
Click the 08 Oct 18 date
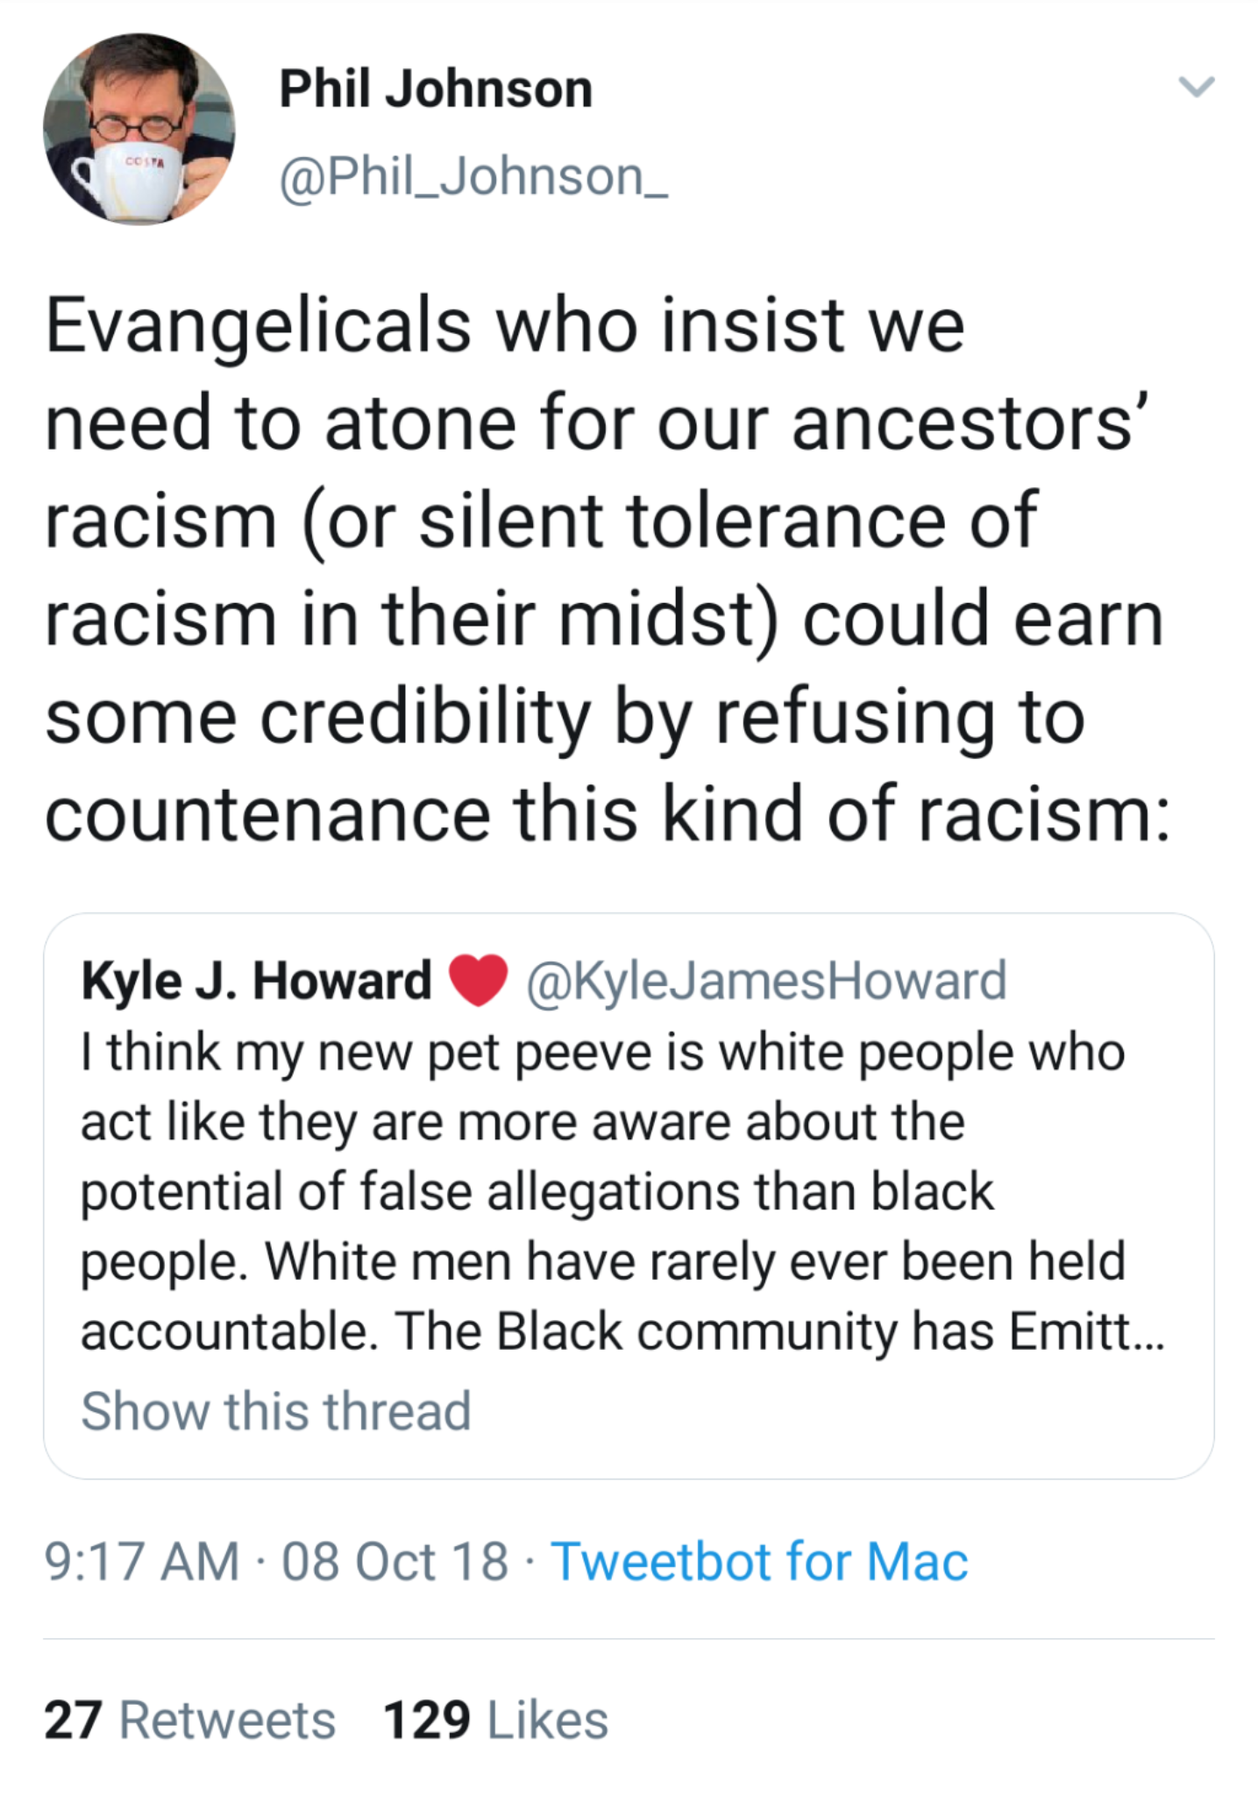pyautogui.click(x=394, y=1561)
